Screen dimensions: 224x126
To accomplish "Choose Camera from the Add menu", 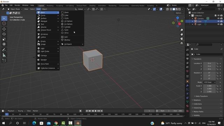I will point(48,56).
